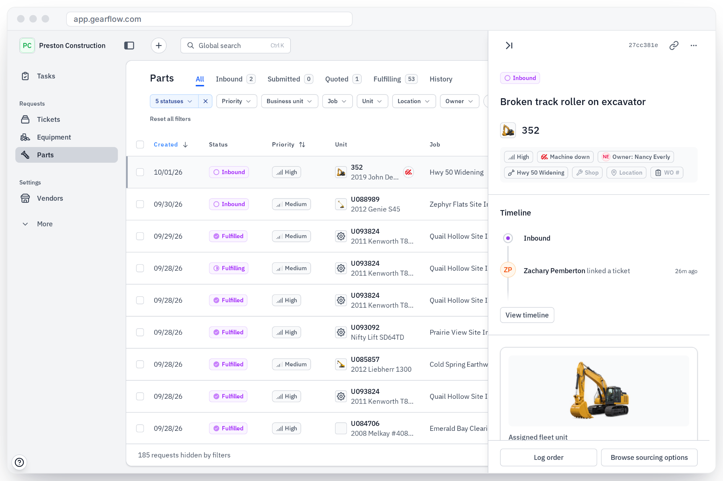Open the three-dot more options menu
723x481 pixels.
(694, 45)
